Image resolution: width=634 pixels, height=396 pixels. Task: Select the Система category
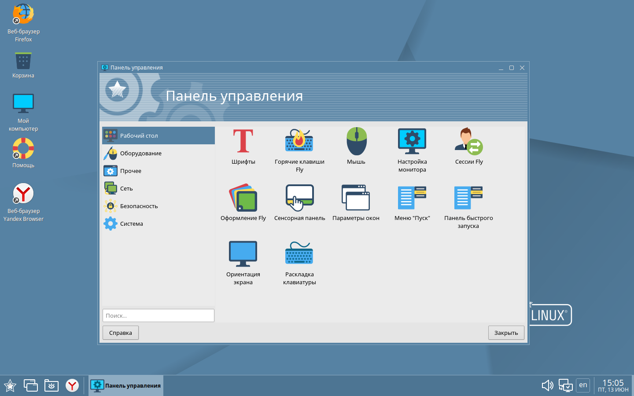click(x=158, y=224)
